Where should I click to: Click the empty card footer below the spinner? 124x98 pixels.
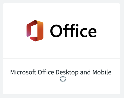(x=61, y=88)
